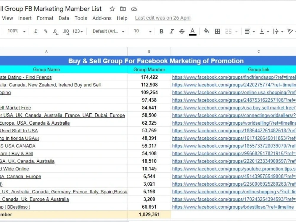The width and height of the screenshot is (296, 222).
Task: Open the Data menu
Action: [x=64, y=18]
